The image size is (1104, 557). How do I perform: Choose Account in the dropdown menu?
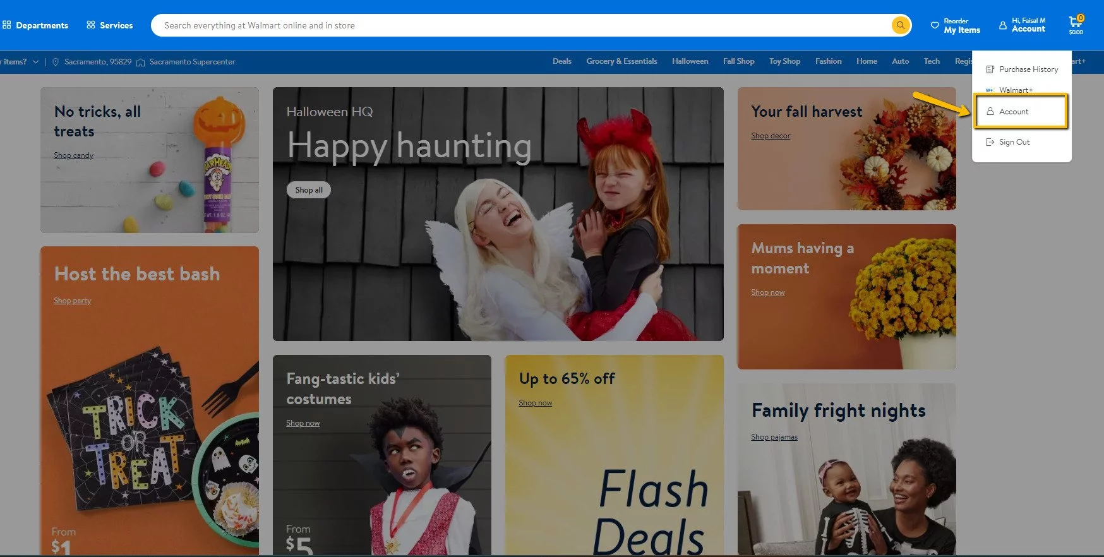(x=1014, y=112)
